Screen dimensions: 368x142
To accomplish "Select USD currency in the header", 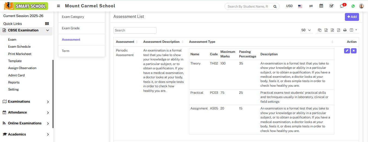I will pyautogui.click(x=289, y=6).
